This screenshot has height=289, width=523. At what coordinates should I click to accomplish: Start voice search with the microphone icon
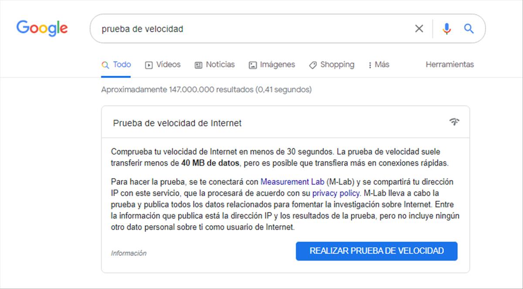tap(446, 29)
